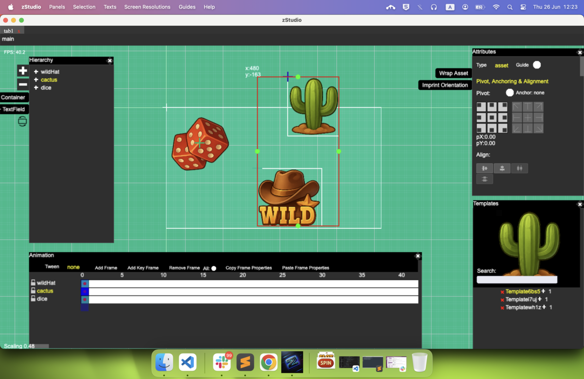Open the Screen Resolutions menu

pyautogui.click(x=147, y=7)
